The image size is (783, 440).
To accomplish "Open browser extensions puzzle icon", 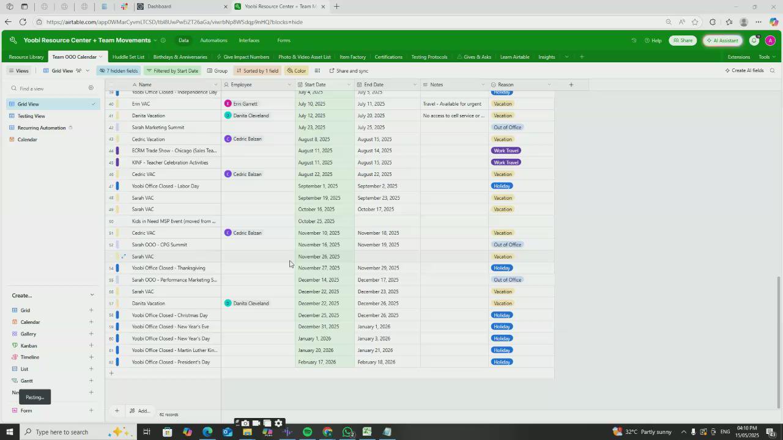I will [x=712, y=22].
